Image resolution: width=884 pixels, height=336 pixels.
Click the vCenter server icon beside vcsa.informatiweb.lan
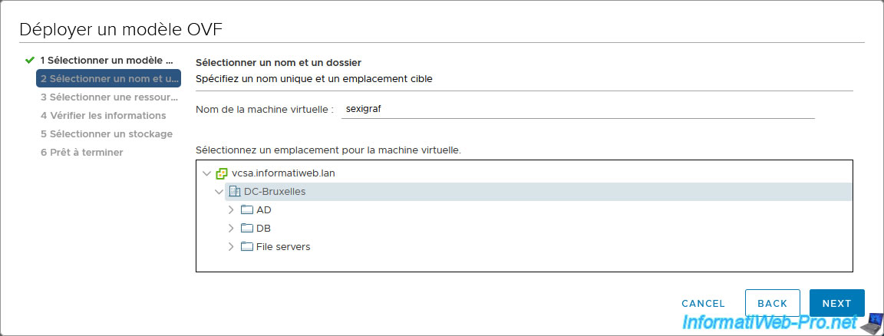222,173
